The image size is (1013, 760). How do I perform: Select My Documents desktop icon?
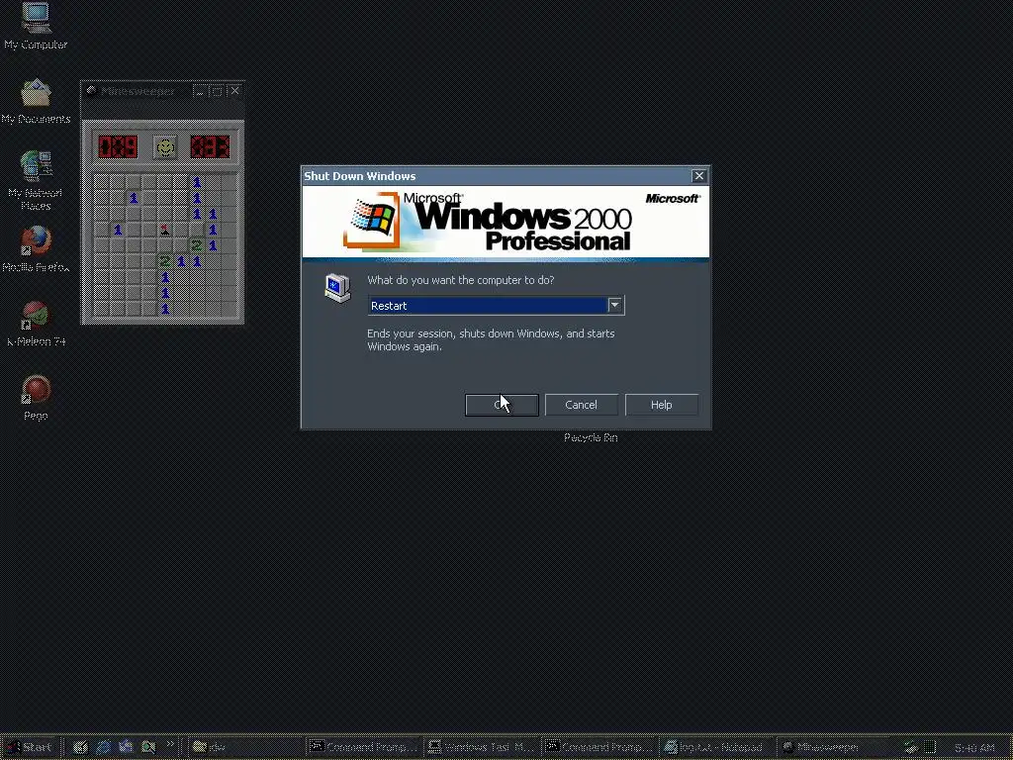36,101
